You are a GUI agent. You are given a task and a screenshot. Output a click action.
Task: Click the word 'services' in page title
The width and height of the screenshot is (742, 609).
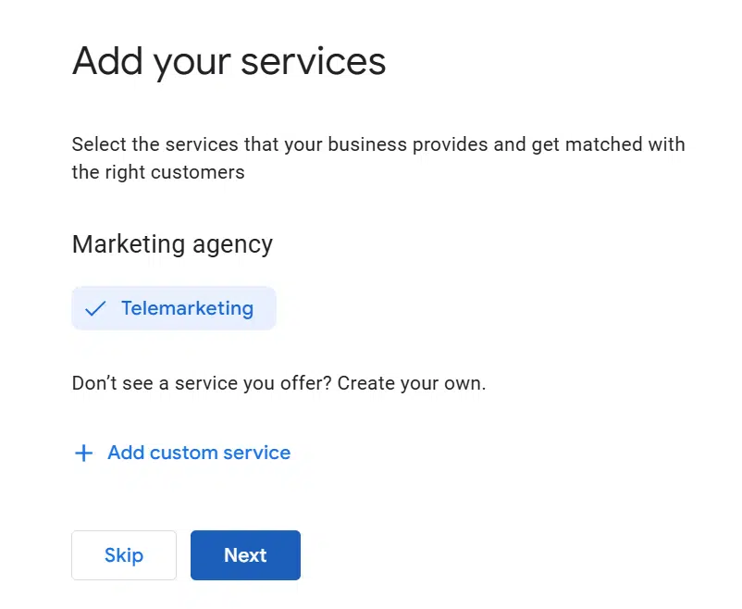coord(314,62)
